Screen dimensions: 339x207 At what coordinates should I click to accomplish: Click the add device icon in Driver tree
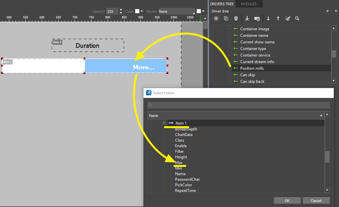pos(257,19)
